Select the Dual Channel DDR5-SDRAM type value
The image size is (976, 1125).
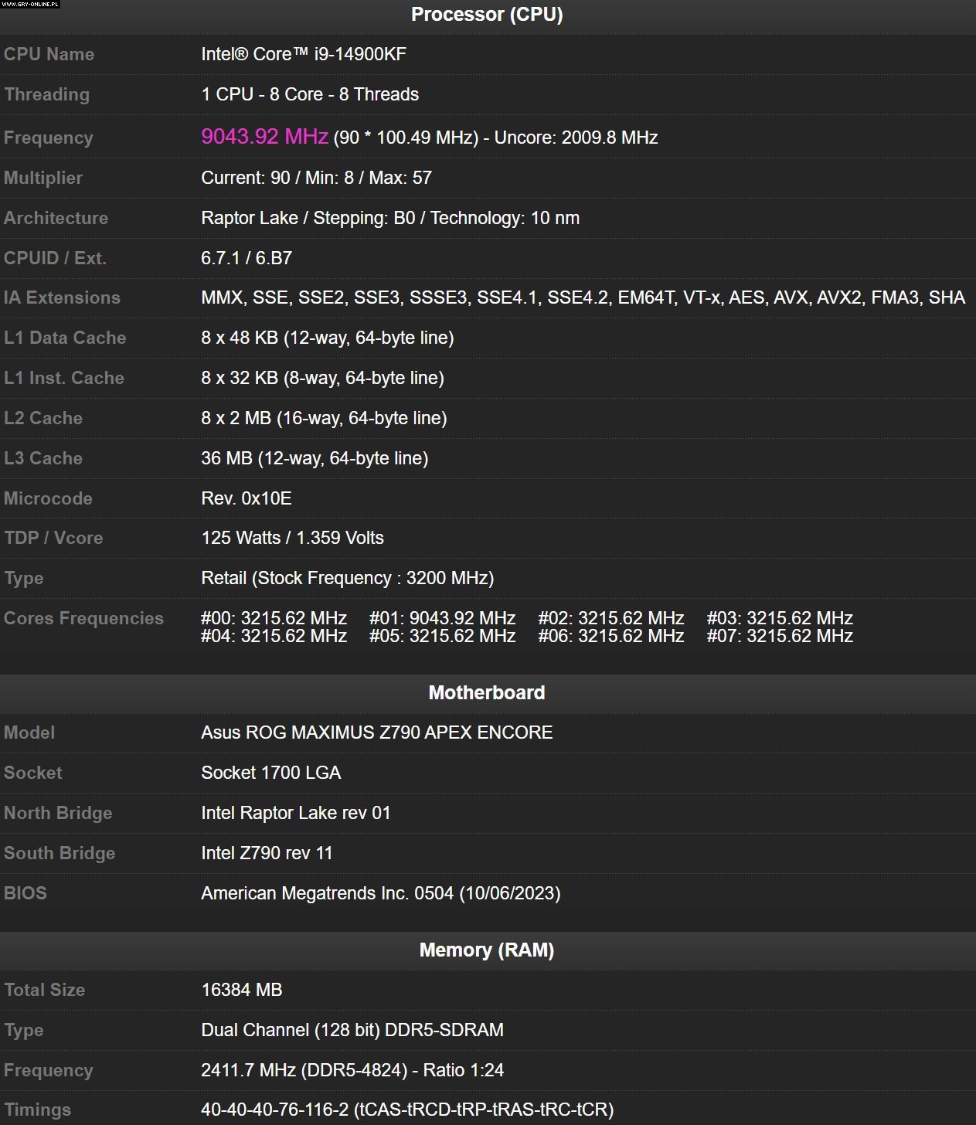[x=352, y=1030]
